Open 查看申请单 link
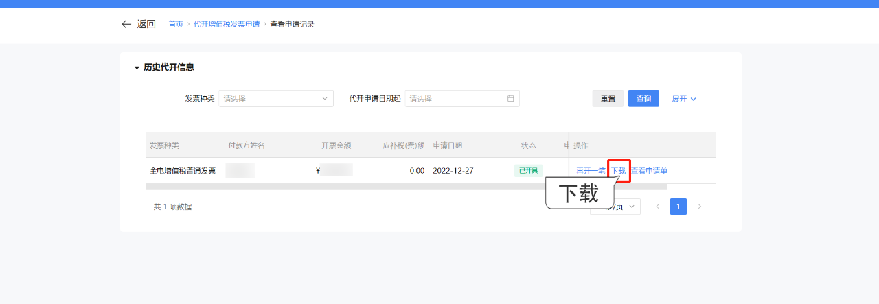This screenshot has width=879, height=304. 649,171
